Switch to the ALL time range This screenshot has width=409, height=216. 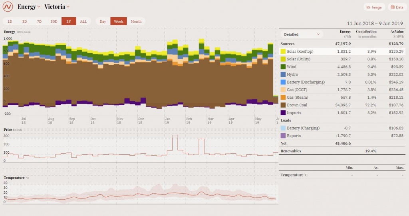pyautogui.click(x=83, y=22)
